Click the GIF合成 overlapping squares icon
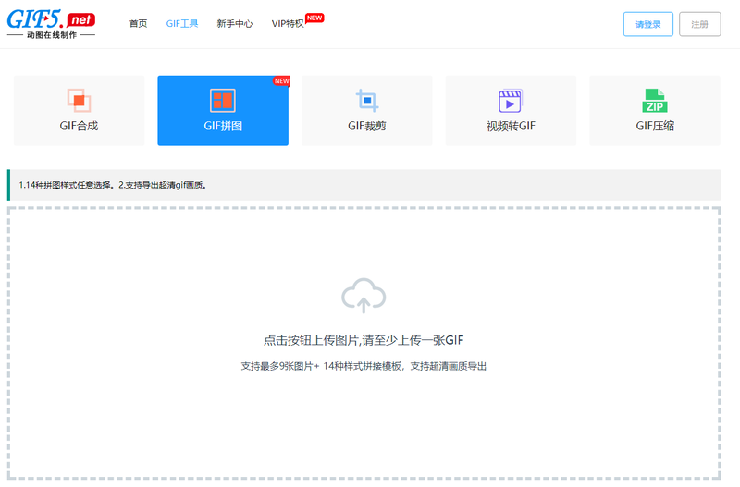740x487 pixels. tap(79, 101)
